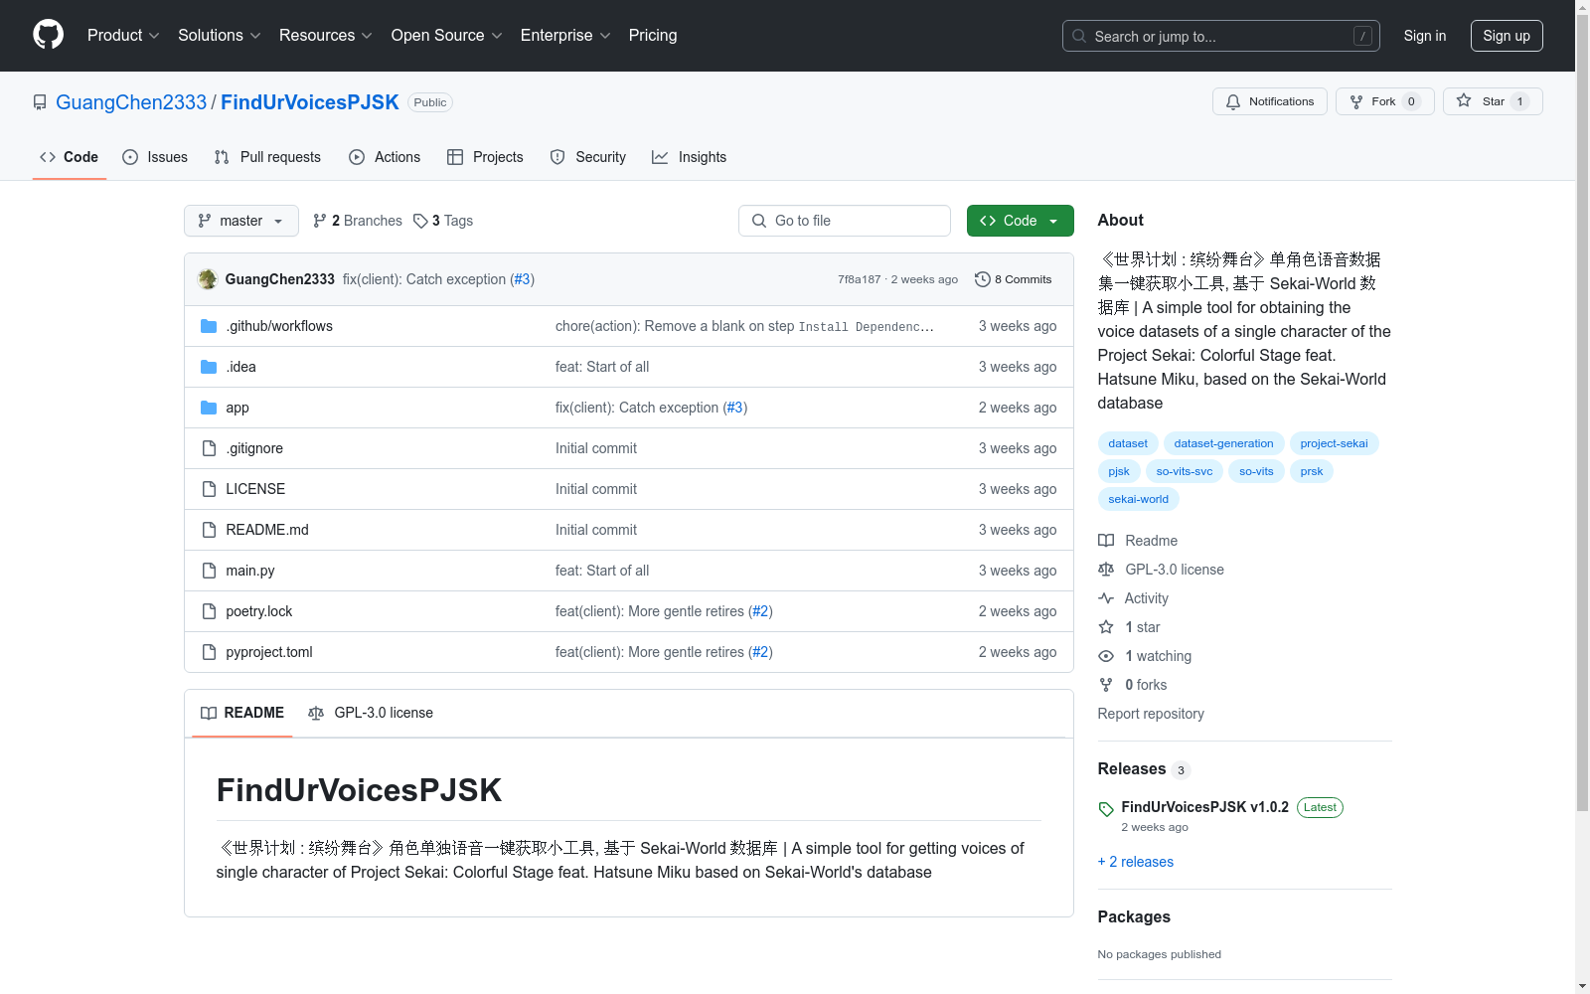Click the .gitignore file icon
The height and width of the screenshot is (994, 1590).
pos(209,448)
